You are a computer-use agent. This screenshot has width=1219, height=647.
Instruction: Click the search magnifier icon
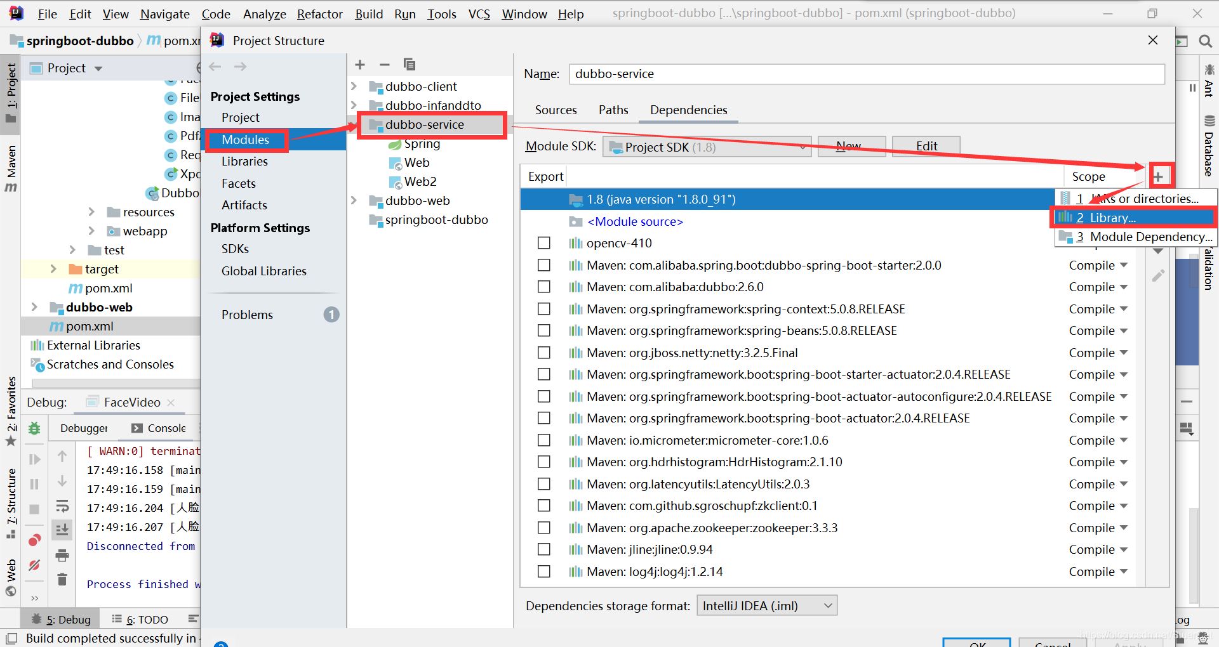pos(1205,41)
